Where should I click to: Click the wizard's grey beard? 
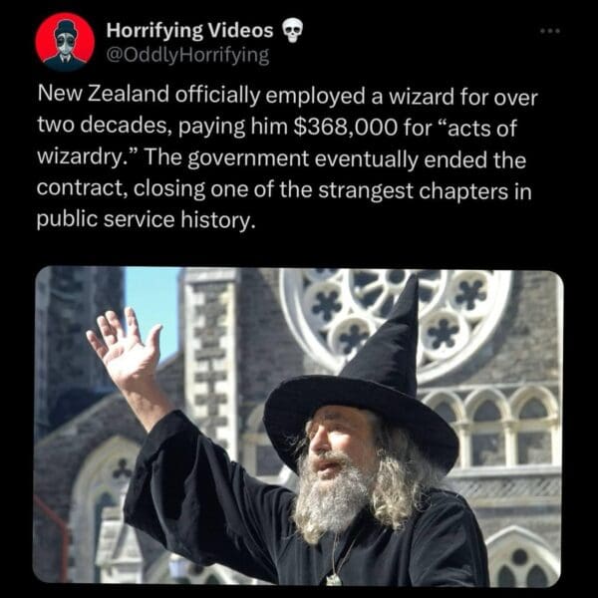334,495
